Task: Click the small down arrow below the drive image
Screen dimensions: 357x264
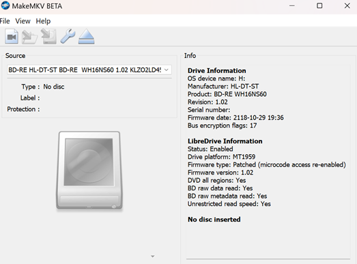Action: (153, 256)
